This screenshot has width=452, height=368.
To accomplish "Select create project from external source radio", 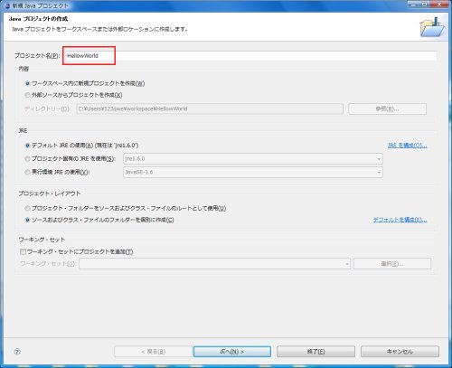I will pos(27,95).
